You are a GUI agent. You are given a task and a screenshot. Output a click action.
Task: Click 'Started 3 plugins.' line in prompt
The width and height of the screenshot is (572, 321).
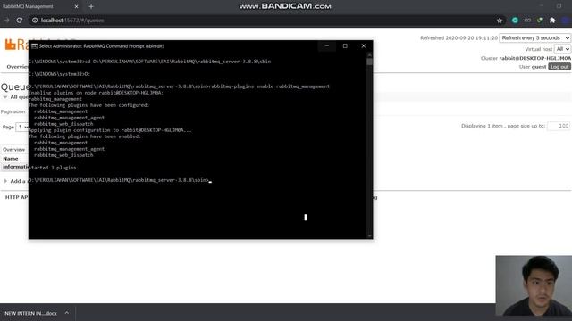[54, 168]
